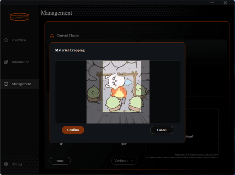Click the 'Management' page title

(56, 13)
